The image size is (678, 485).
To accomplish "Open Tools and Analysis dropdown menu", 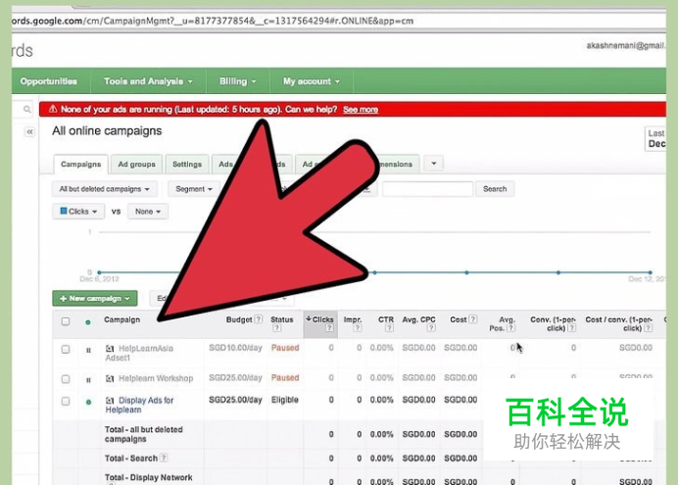I will pos(148,81).
